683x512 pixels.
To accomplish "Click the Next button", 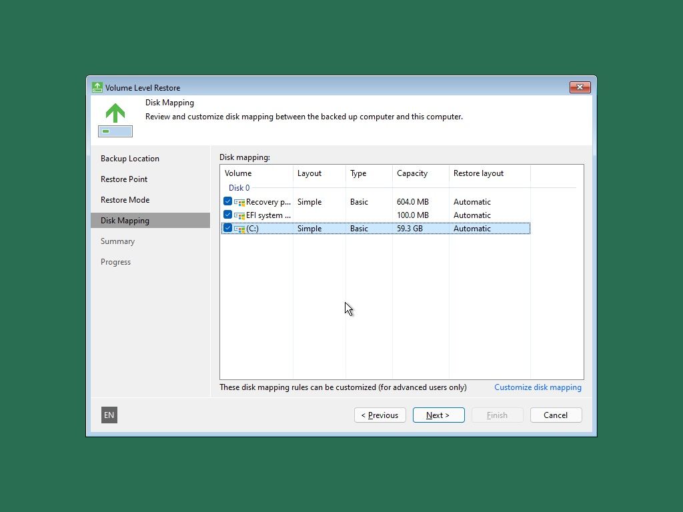I will (x=438, y=415).
